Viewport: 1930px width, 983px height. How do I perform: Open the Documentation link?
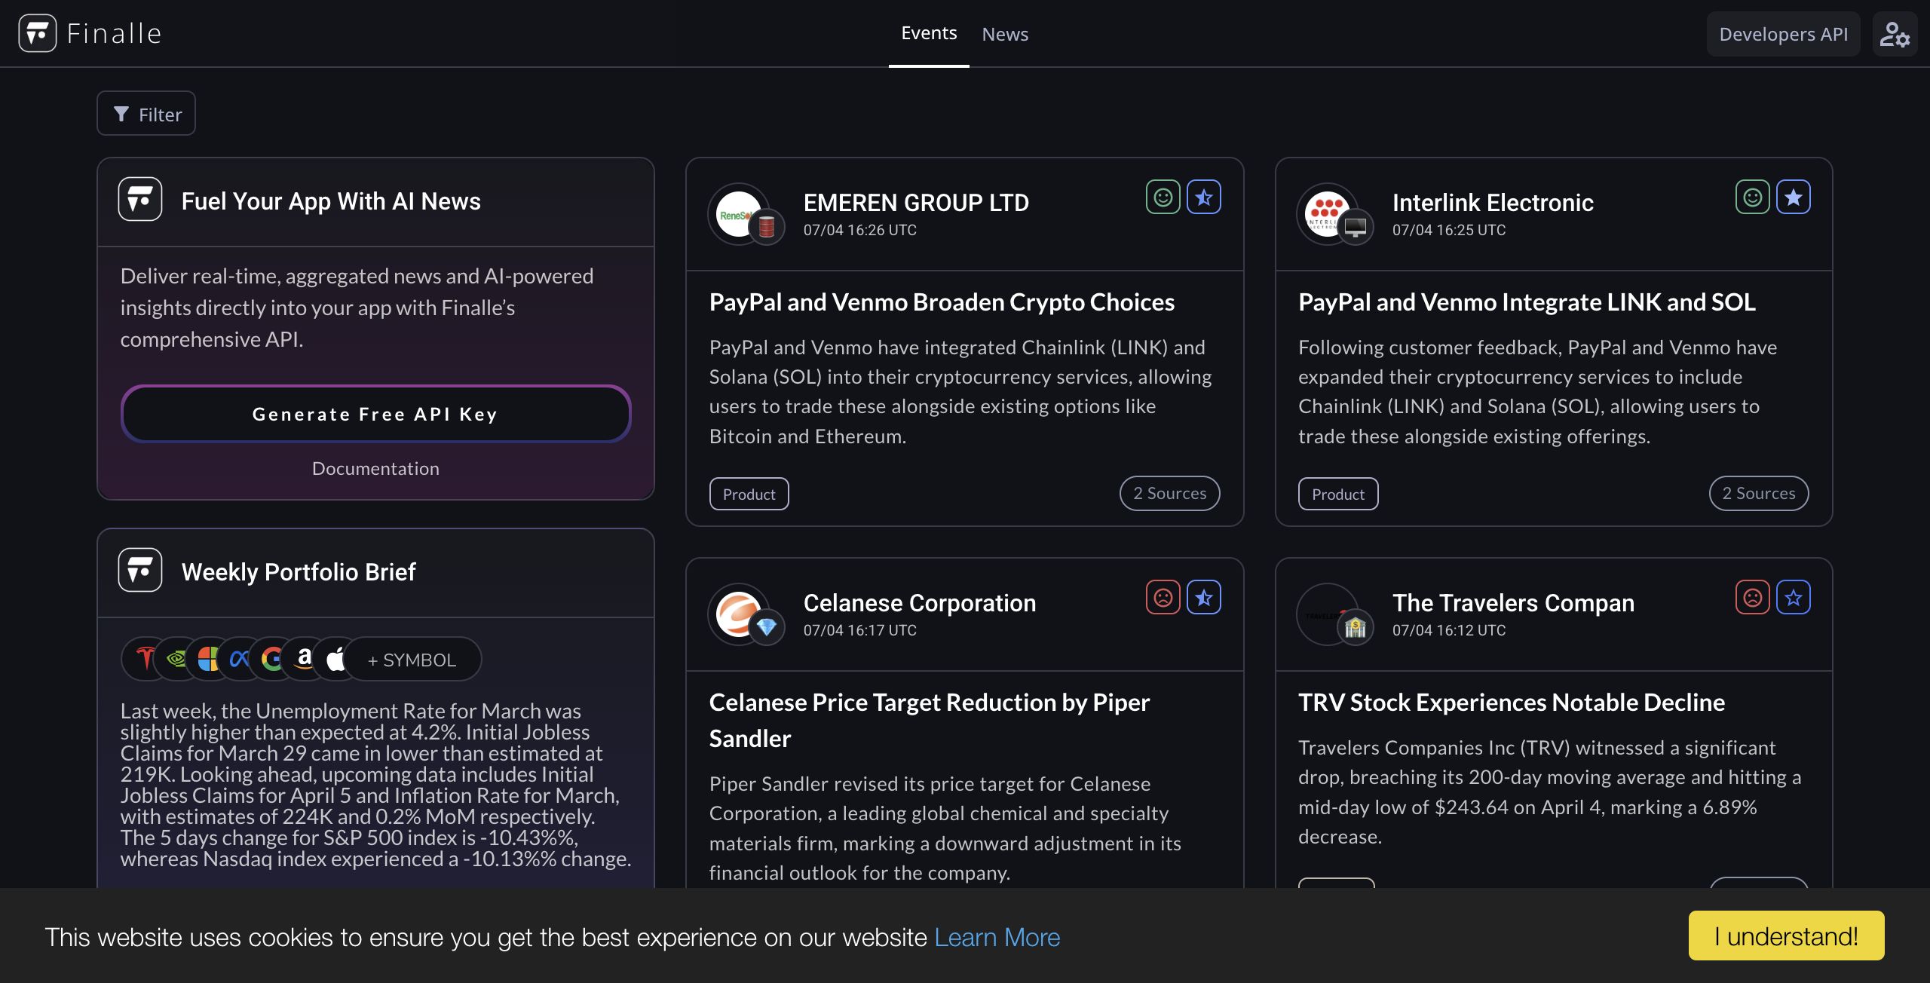click(x=375, y=468)
